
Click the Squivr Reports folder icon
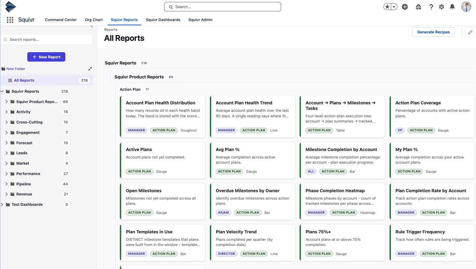click(x=8, y=91)
